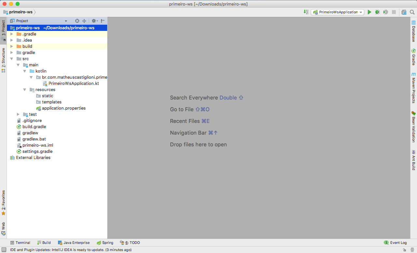Expand the .idea folder

point(12,40)
